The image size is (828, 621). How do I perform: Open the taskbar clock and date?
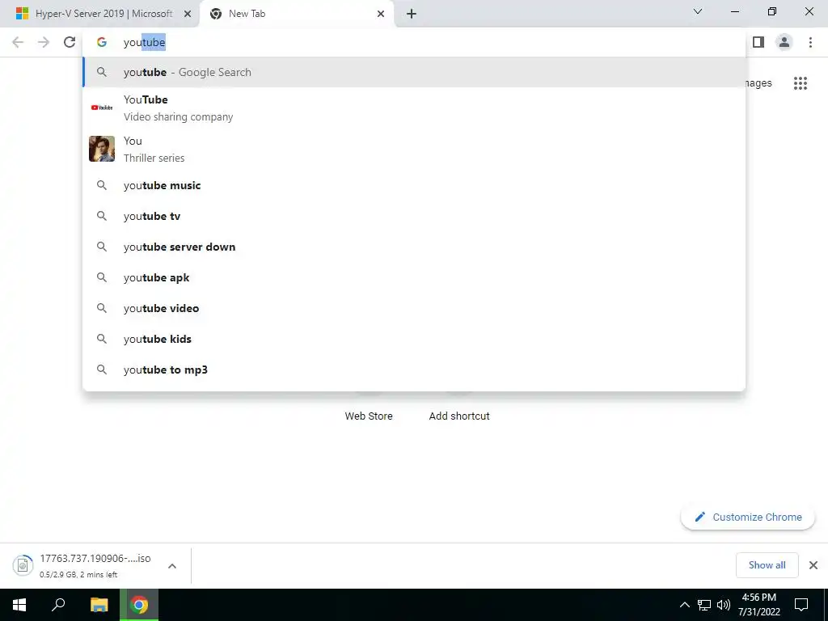(x=758, y=605)
